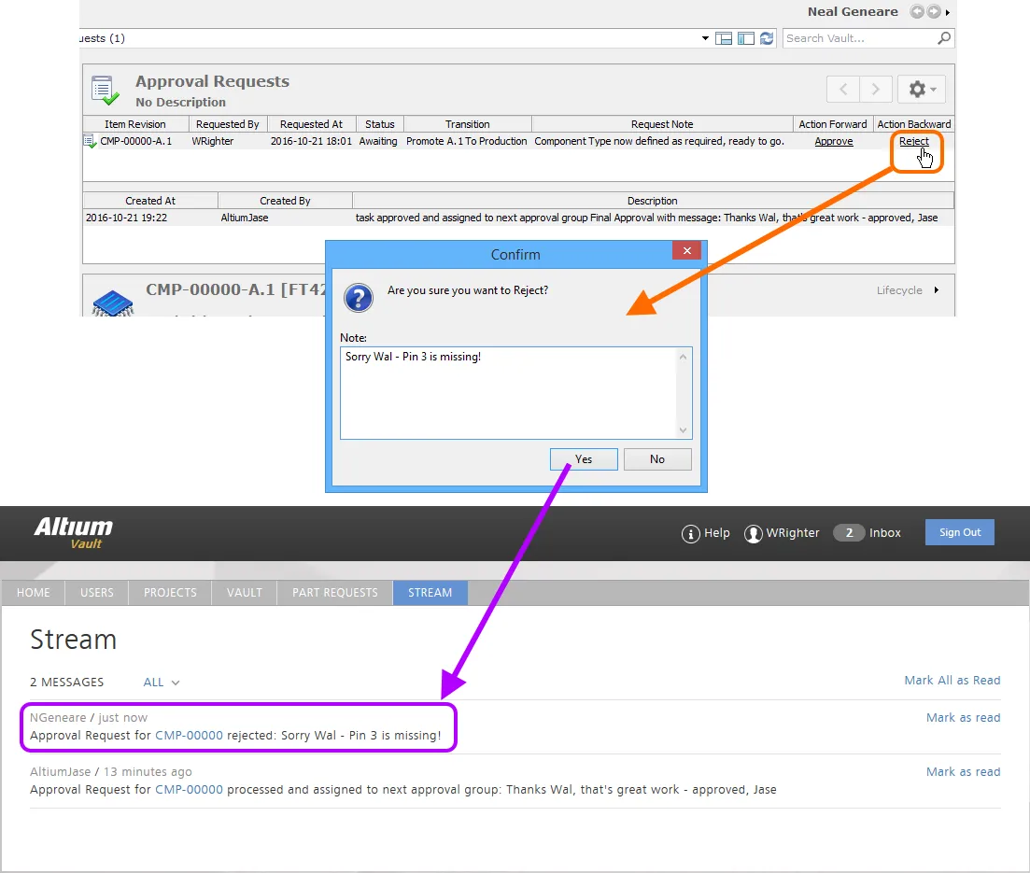Switch to the PART REQUESTS tab
The width and height of the screenshot is (1030, 873).
[335, 593]
